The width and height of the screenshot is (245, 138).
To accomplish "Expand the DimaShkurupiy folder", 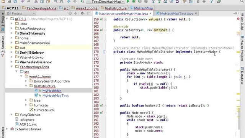I will pos(11,33).
